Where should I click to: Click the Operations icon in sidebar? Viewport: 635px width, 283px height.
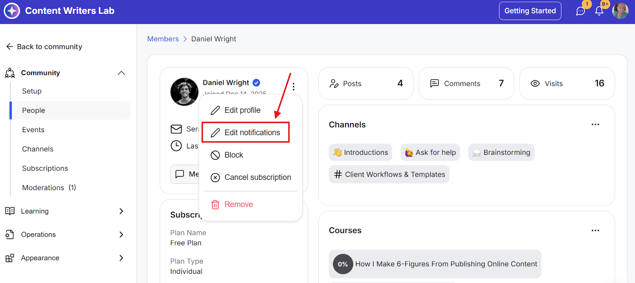click(10, 234)
